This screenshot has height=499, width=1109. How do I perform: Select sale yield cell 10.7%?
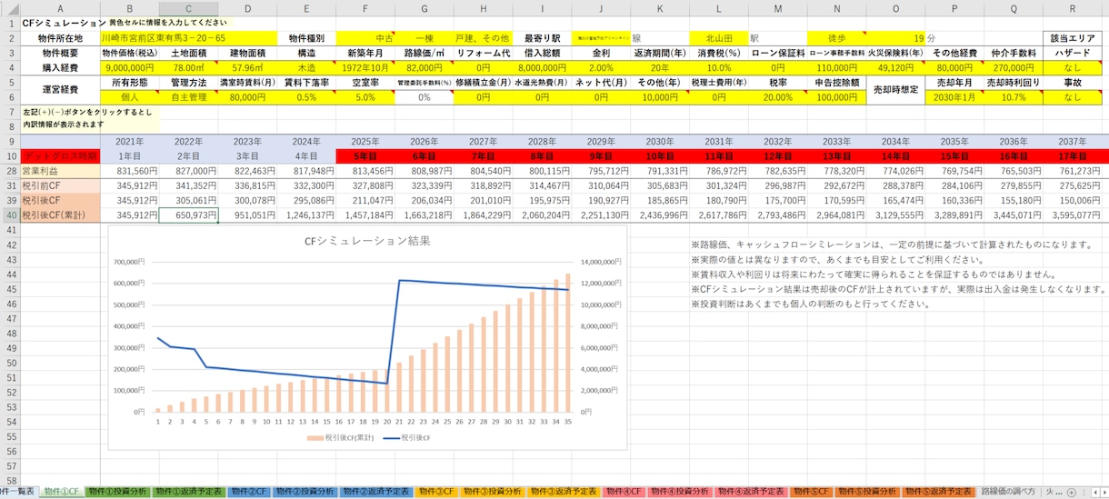click(x=1014, y=97)
